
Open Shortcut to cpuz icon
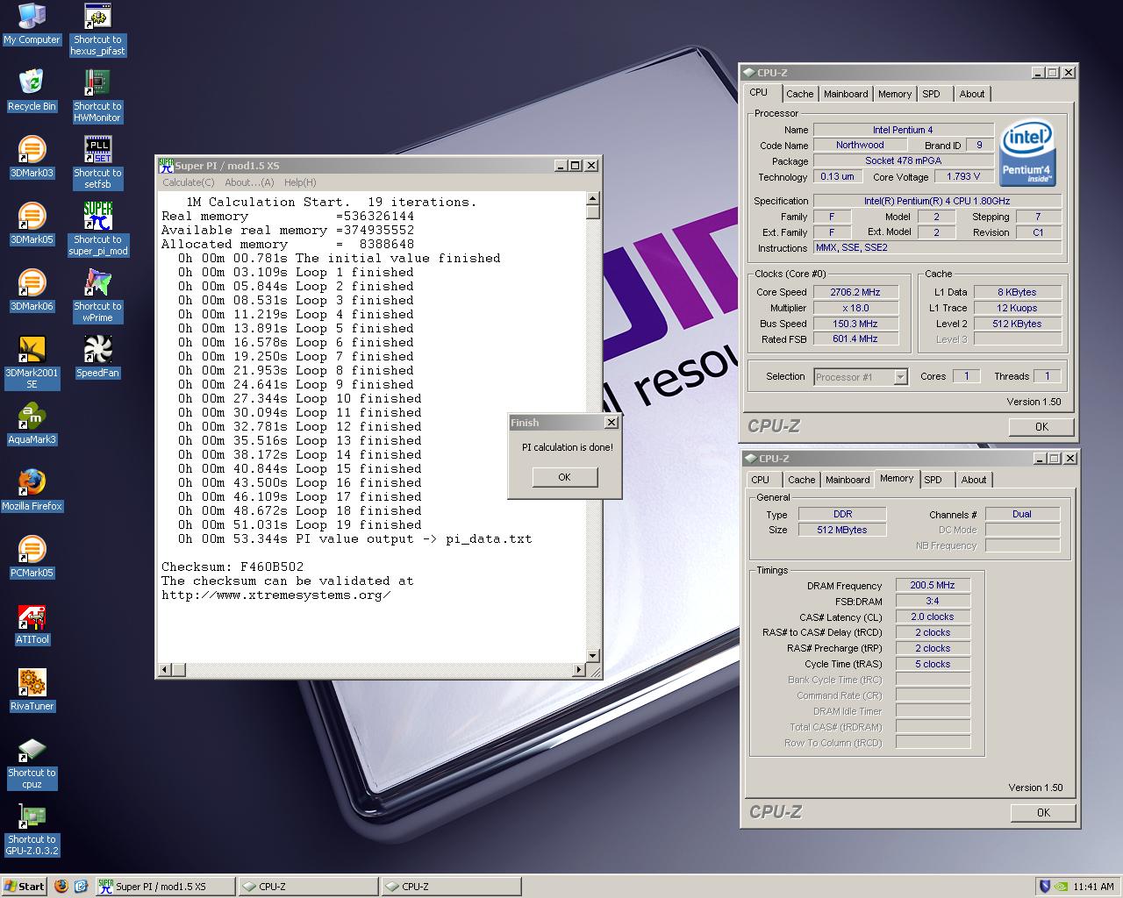point(32,763)
